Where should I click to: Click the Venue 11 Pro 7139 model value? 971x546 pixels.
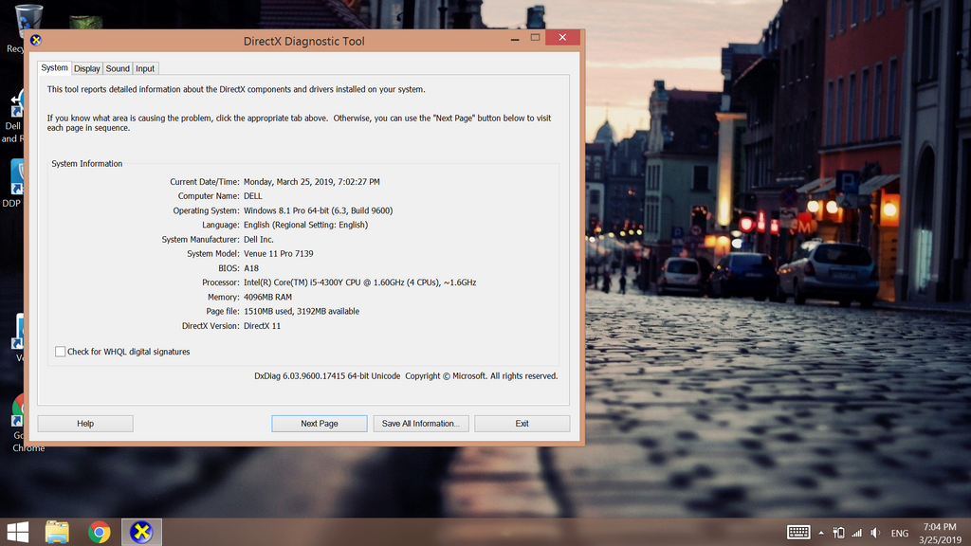tap(279, 254)
